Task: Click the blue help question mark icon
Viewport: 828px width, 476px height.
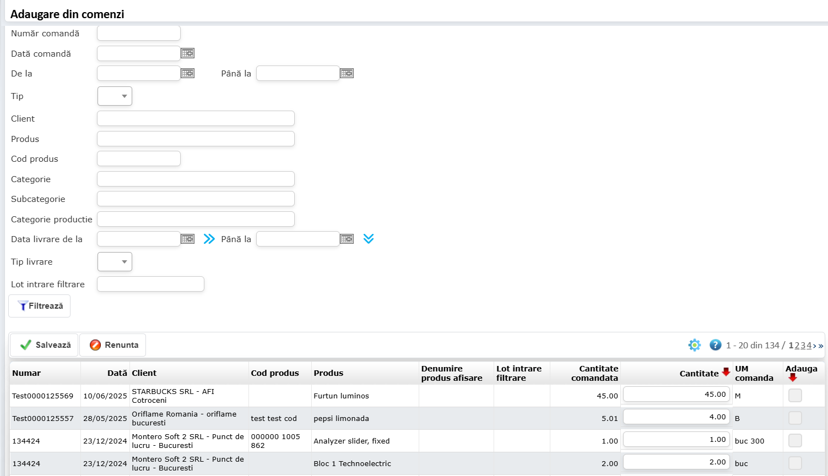Action: tap(715, 345)
